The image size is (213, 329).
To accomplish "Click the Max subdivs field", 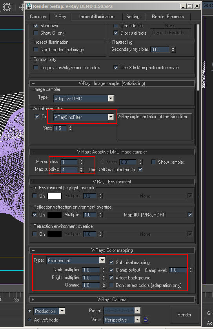I will pyautogui.click(x=70, y=170).
